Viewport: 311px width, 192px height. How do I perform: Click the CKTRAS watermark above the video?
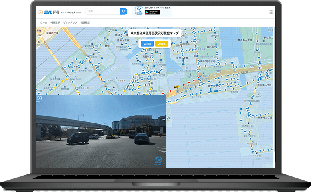(40, 98)
